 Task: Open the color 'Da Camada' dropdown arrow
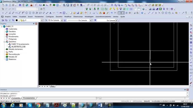[62, 20]
